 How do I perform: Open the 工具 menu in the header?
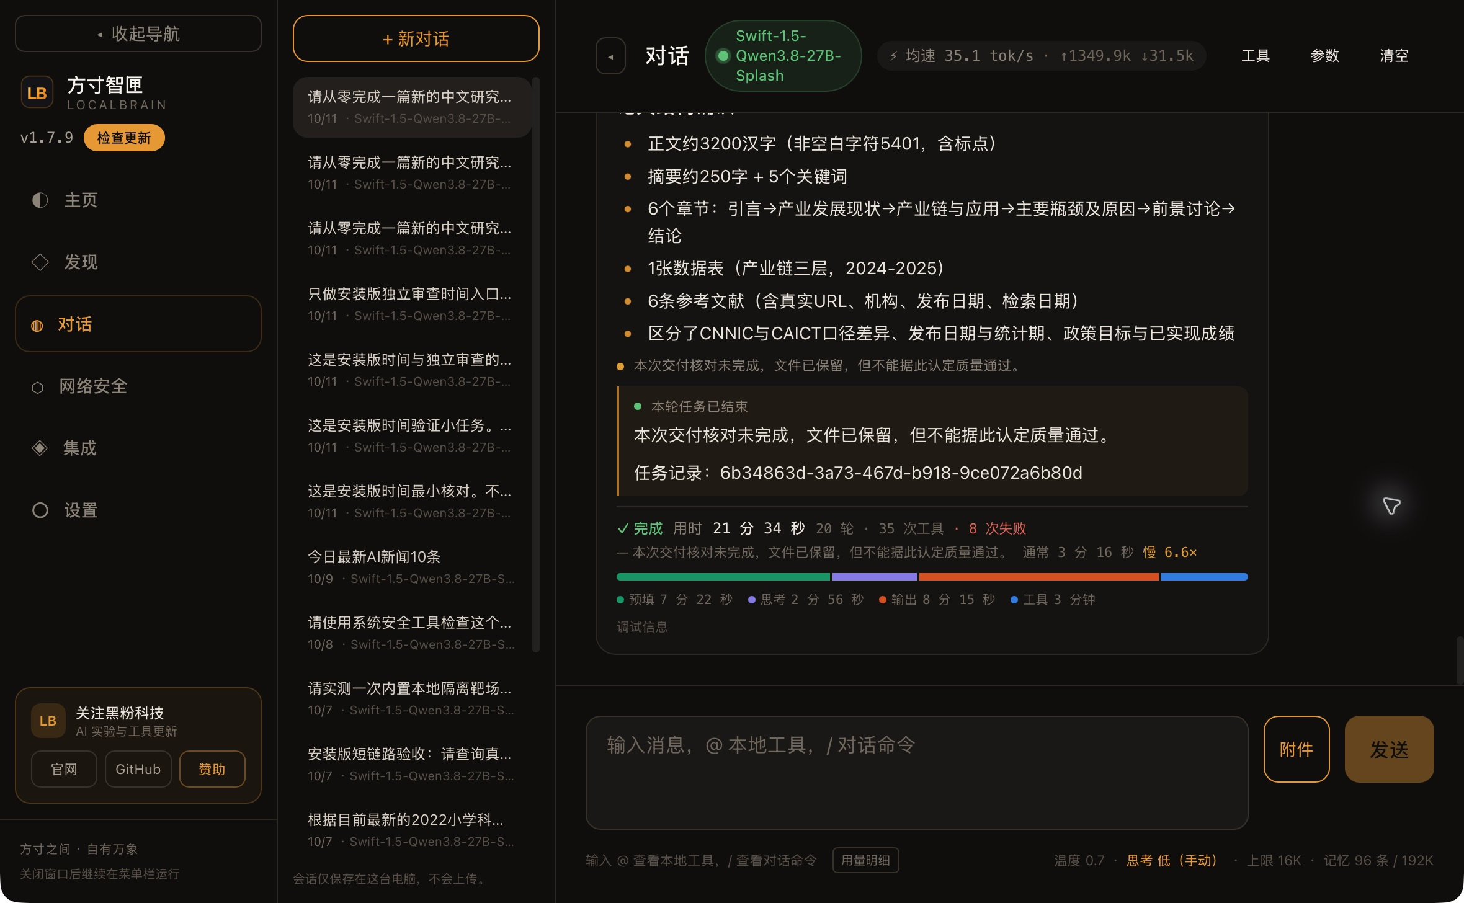(x=1256, y=56)
